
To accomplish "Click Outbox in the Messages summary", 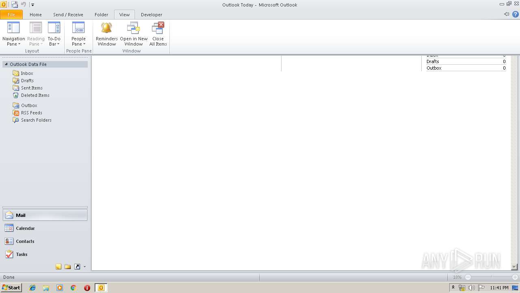I will [x=434, y=68].
